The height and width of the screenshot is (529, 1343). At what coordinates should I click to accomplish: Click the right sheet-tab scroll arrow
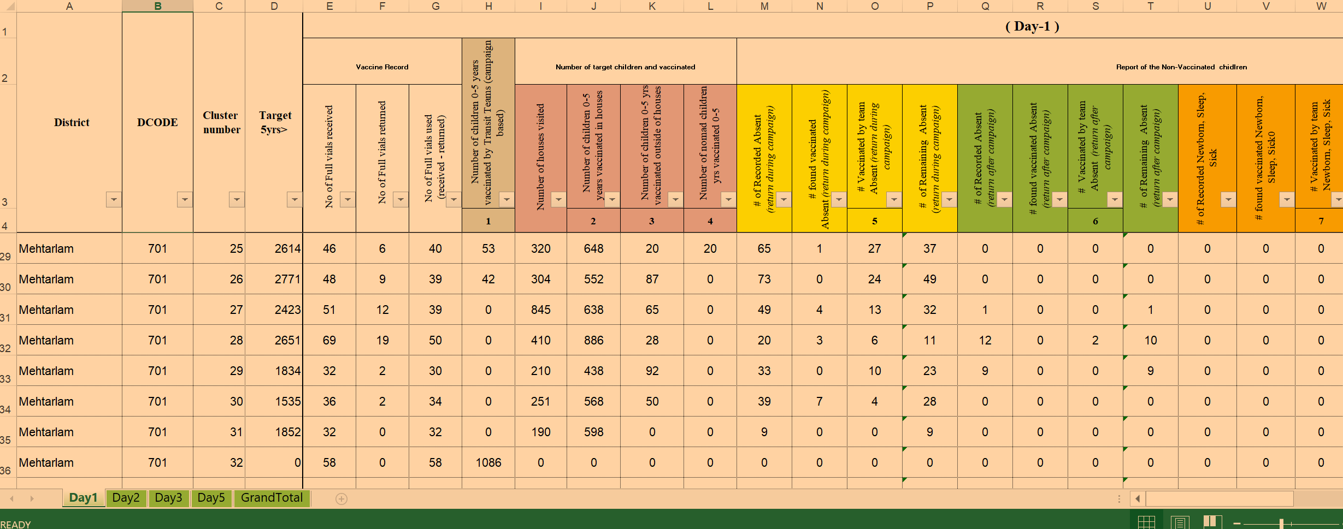point(31,498)
